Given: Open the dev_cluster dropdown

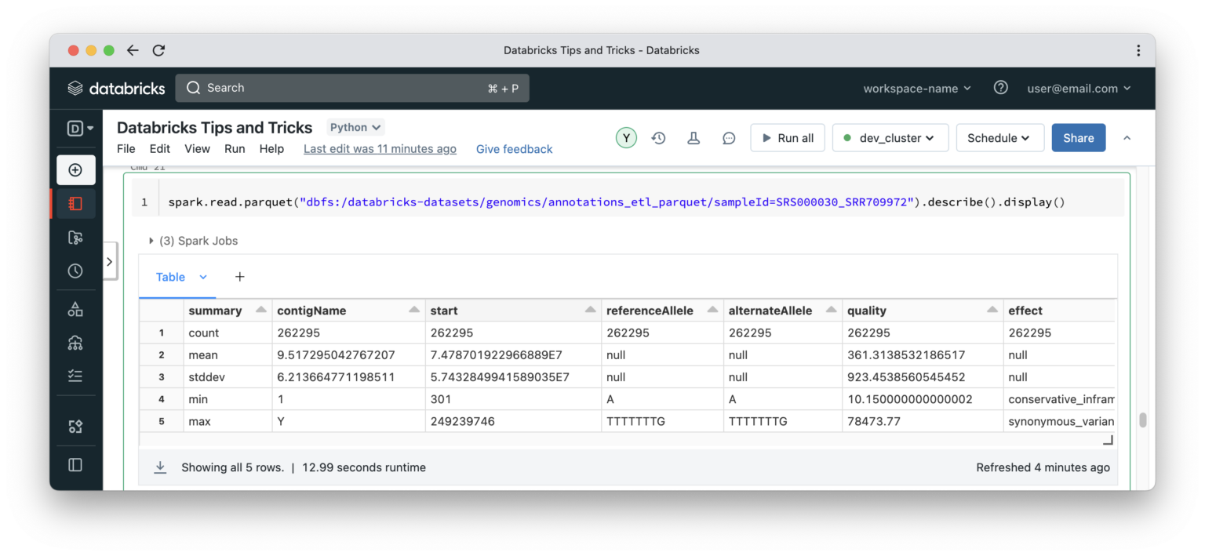Looking at the screenshot, I should (890, 137).
